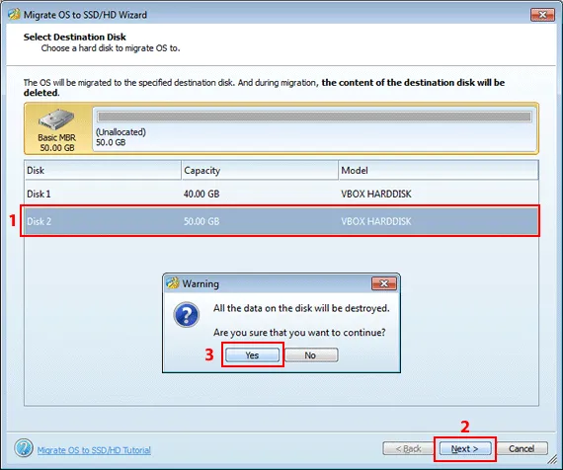Click the 40.00 GB capacity cell

pyautogui.click(x=201, y=194)
